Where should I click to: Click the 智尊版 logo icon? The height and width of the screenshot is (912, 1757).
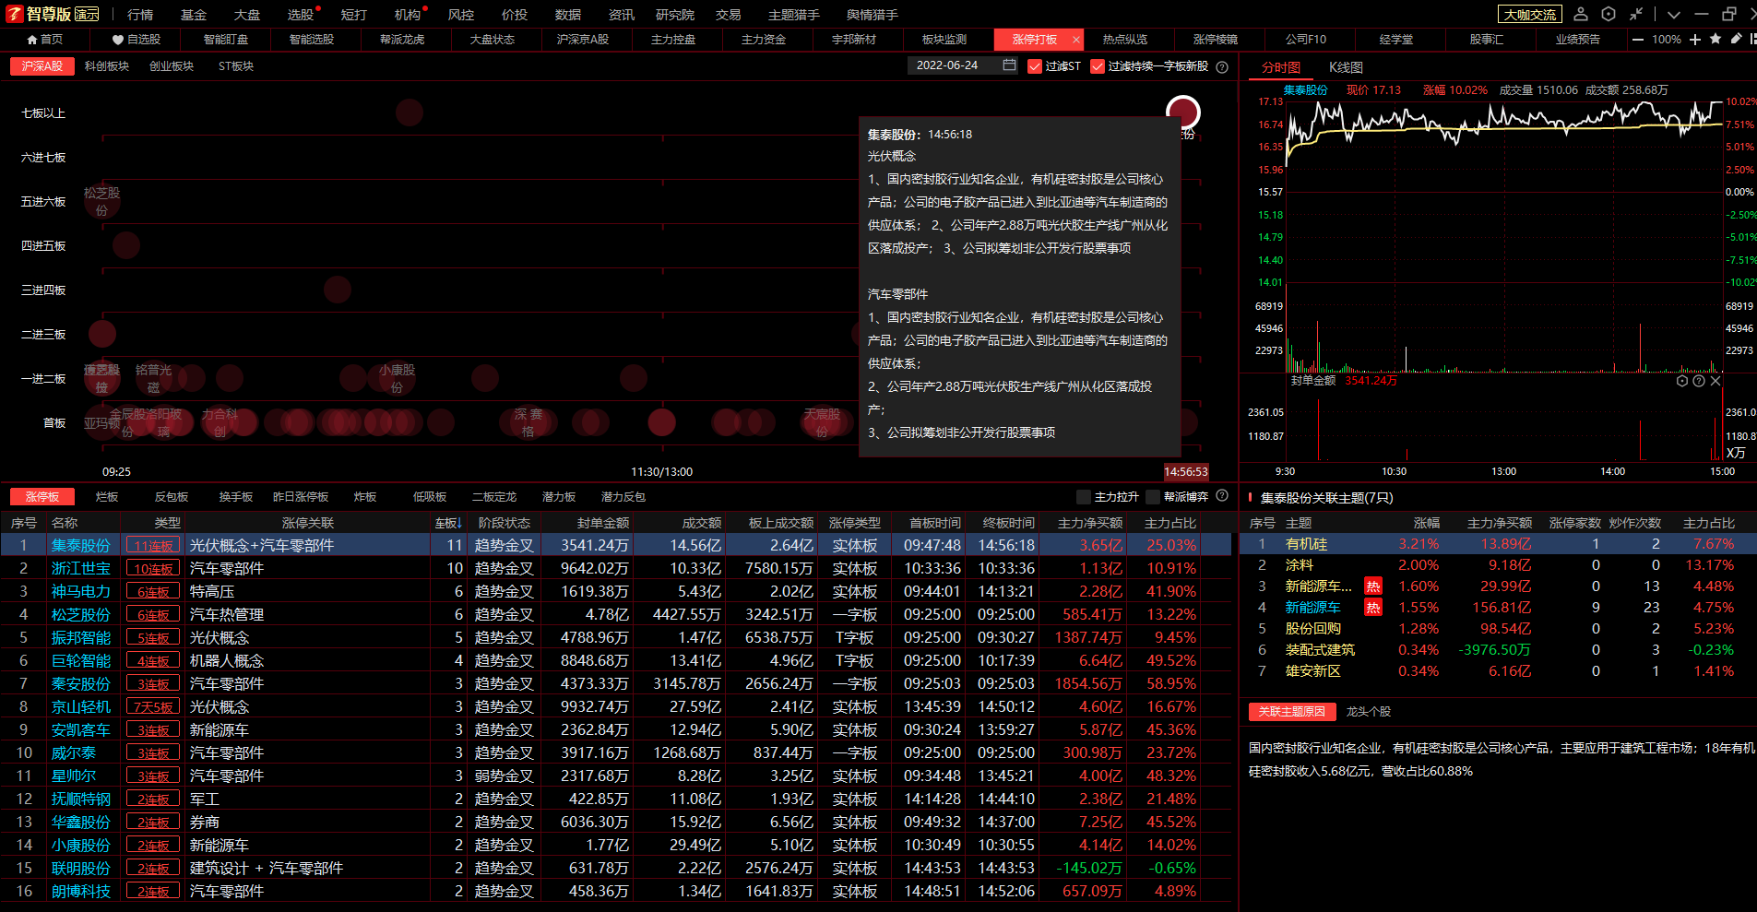pos(14,14)
